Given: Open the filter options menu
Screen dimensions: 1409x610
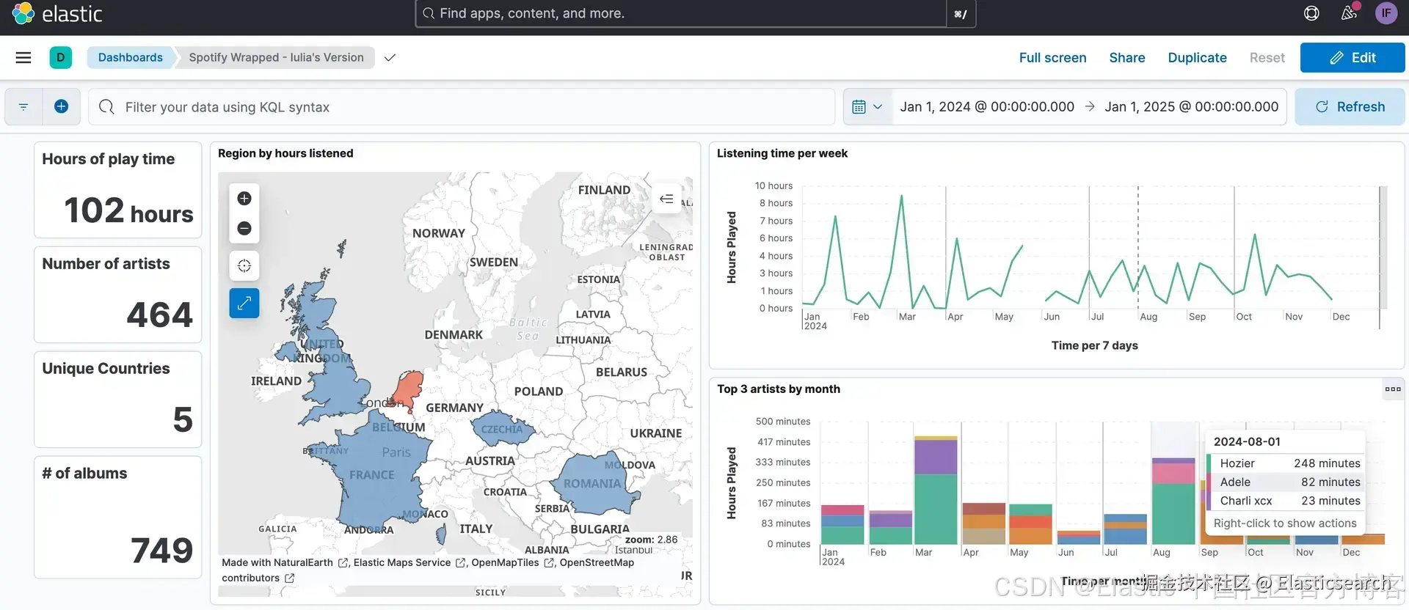Looking at the screenshot, I should 23,107.
